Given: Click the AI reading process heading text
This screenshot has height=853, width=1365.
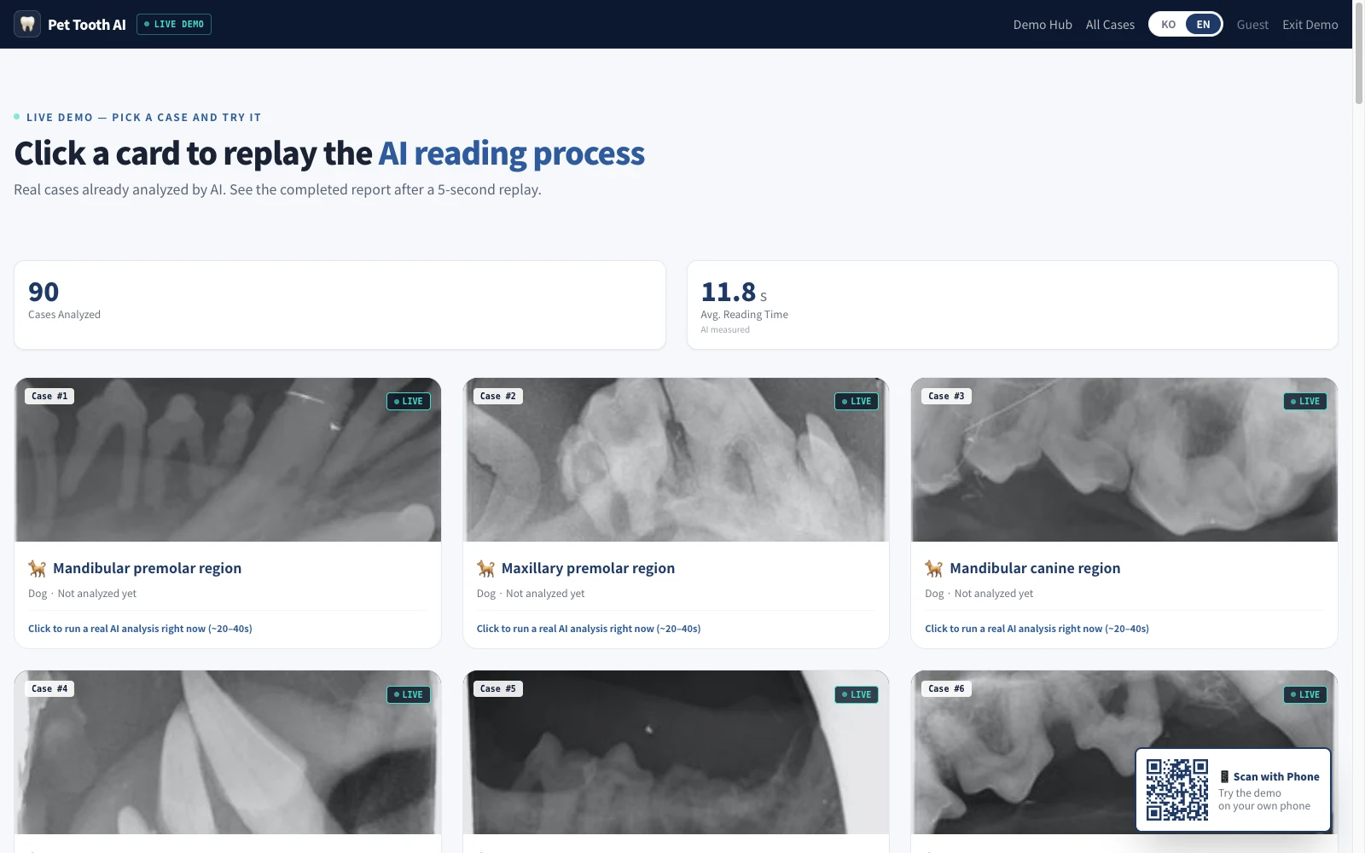Looking at the screenshot, I should pyautogui.click(x=511, y=154).
